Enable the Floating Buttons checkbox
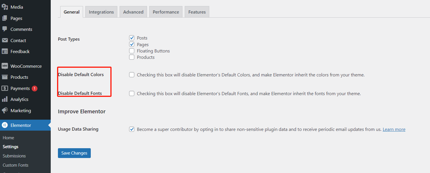430x173 pixels. tap(132, 51)
